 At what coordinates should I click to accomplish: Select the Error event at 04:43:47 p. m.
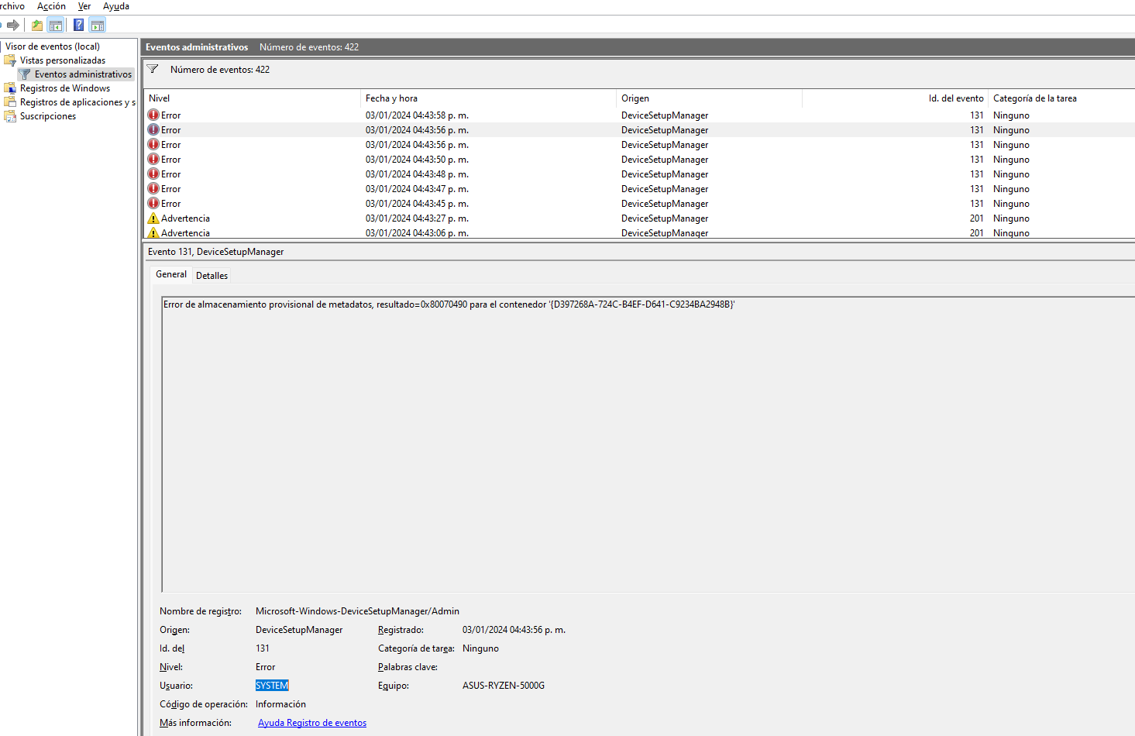639,188
